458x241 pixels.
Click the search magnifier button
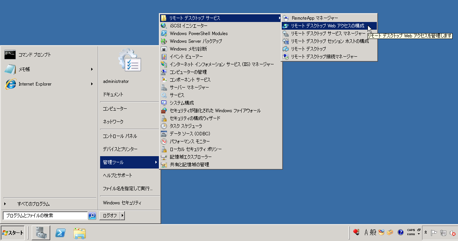[92, 216]
